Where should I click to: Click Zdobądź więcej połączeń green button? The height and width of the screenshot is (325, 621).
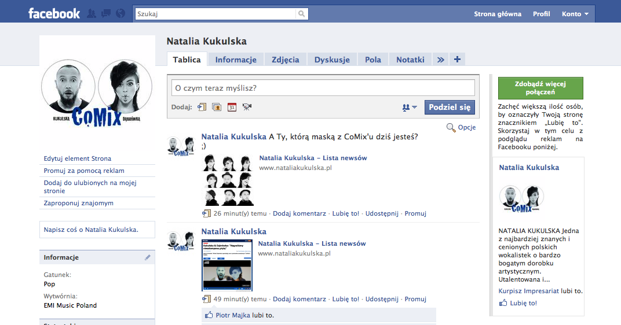coord(540,88)
